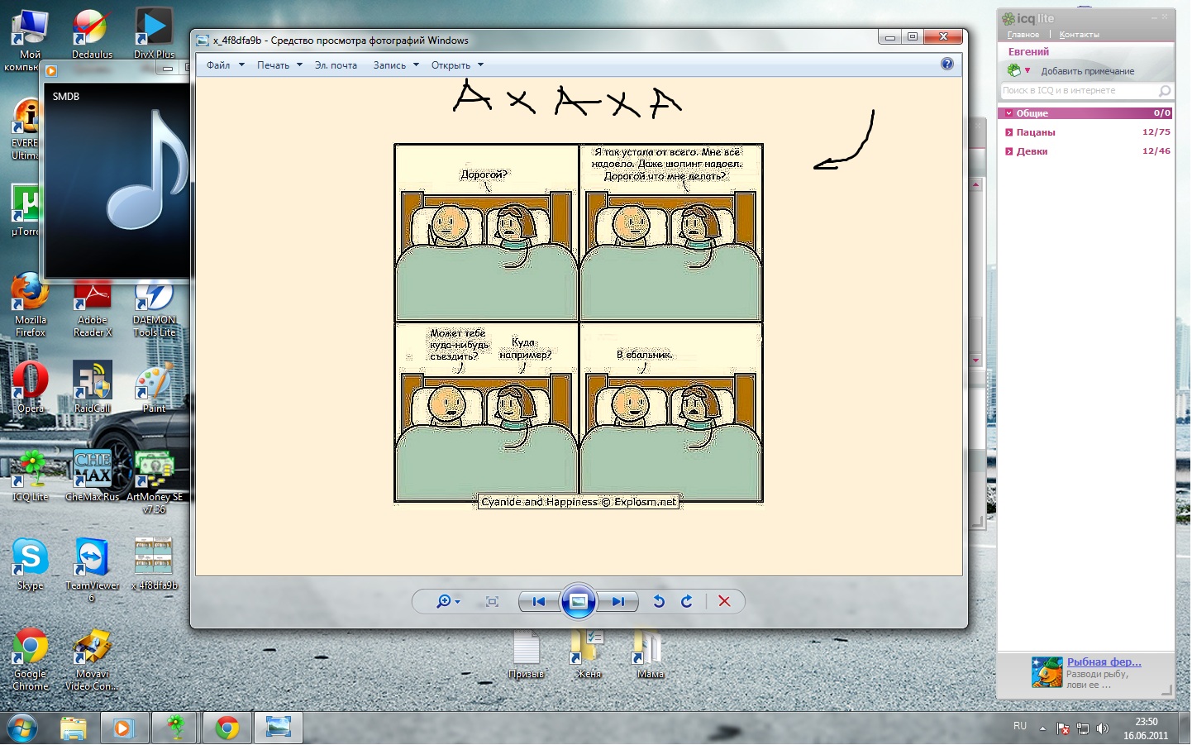This screenshot has width=1192, height=745.
Task: Go to the previous photo
Action: coord(539,602)
